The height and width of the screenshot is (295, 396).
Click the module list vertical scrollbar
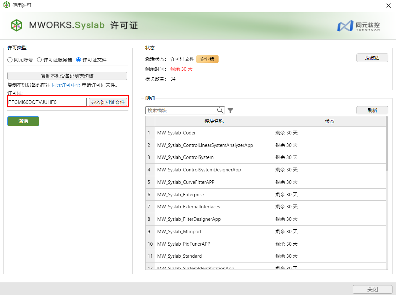pyautogui.click(x=387, y=143)
